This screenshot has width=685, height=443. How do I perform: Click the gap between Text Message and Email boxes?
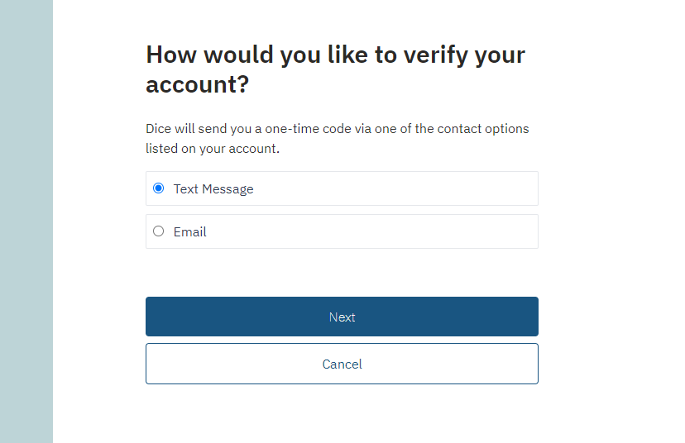click(342, 210)
